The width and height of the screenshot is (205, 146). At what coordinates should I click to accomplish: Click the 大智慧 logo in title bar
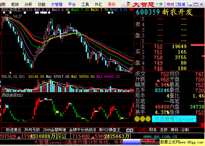click(141, 5)
